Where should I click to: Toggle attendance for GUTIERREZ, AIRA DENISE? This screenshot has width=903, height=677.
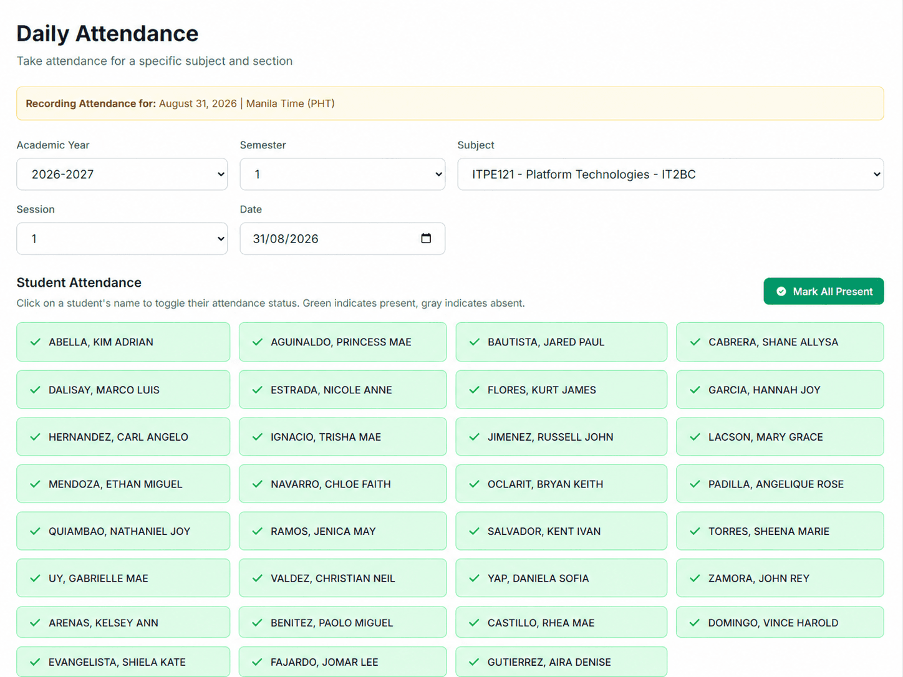(561, 661)
